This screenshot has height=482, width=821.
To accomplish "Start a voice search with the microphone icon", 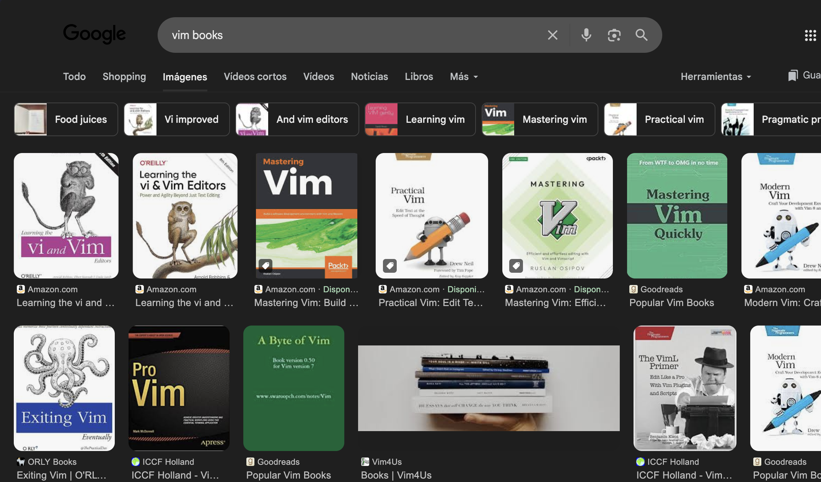I will click(x=586, y=35).
